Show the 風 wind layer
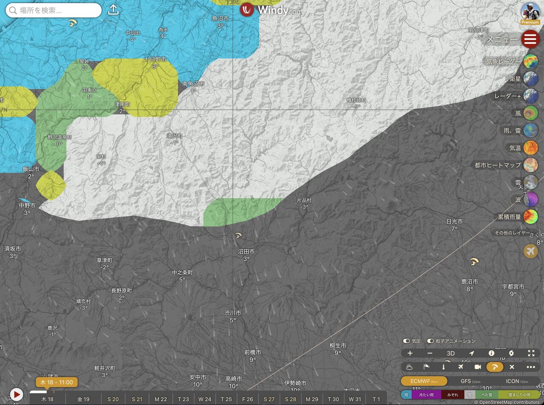 [x=530, y=113]
